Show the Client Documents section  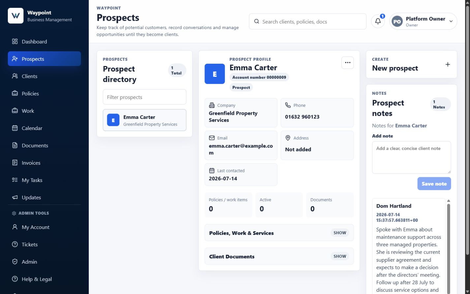point(340,256)
